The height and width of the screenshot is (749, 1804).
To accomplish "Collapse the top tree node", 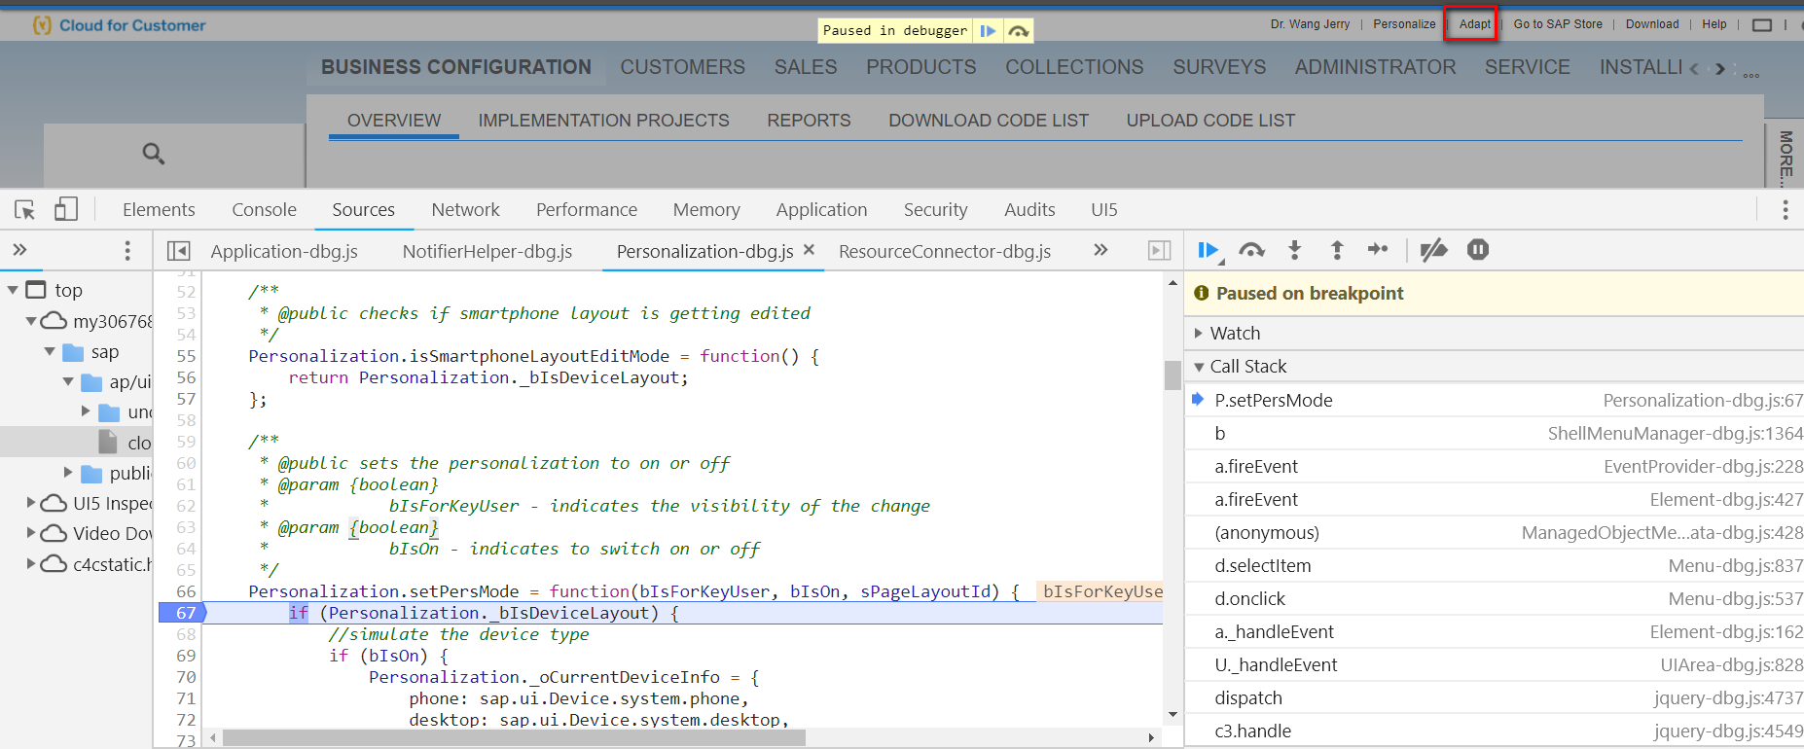I will (x=13, y=290).
